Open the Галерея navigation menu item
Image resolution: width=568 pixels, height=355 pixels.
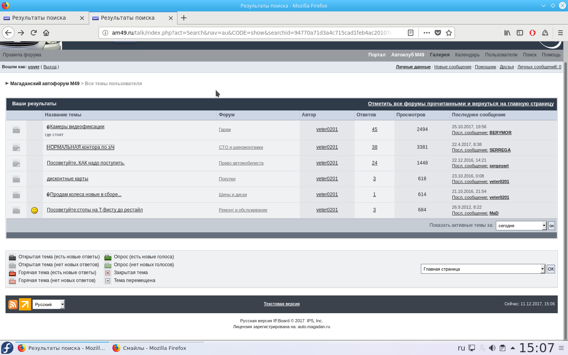click(439, 55)
